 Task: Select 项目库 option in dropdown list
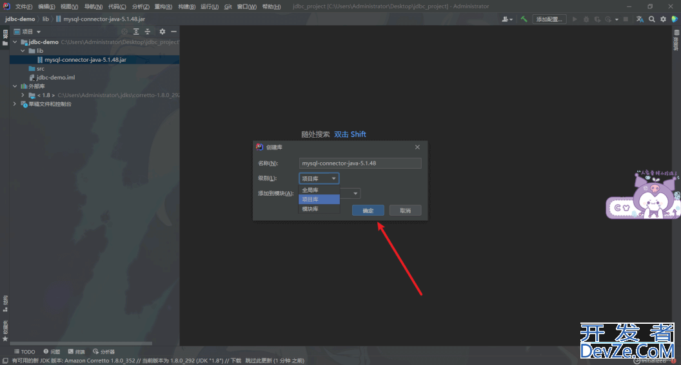point(319,199)
